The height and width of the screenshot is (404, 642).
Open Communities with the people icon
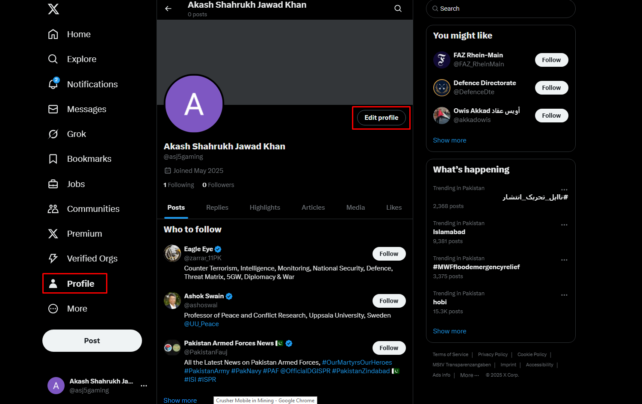(x=53, y=208)
